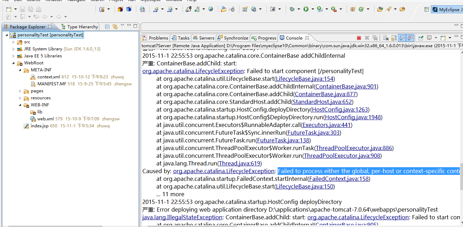
Task: Open the LifecycleBase.java:154 stack trace link
Action: tap(304, 79)
